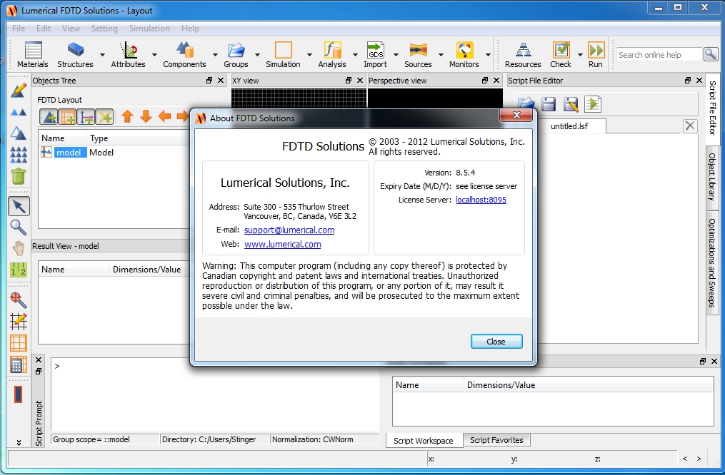This screenshot has width=725, height=475.
Task: Select the magnifying glass zoom tool
Action: coord(19,228)
